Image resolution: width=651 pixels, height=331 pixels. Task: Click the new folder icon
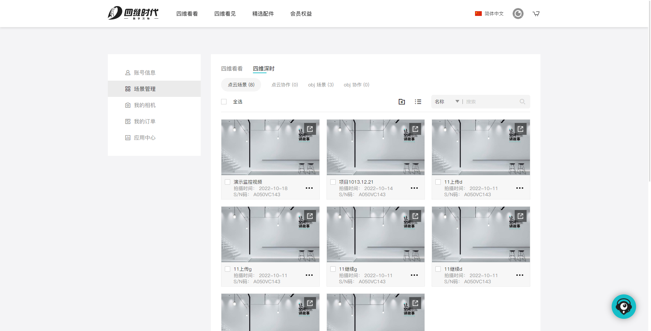(x=401, y=102)
